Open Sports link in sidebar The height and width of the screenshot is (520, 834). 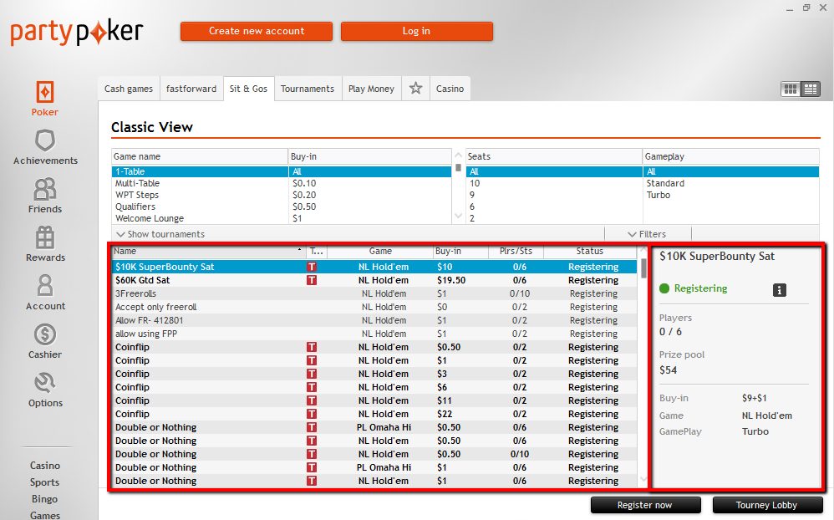coord(44,482)
